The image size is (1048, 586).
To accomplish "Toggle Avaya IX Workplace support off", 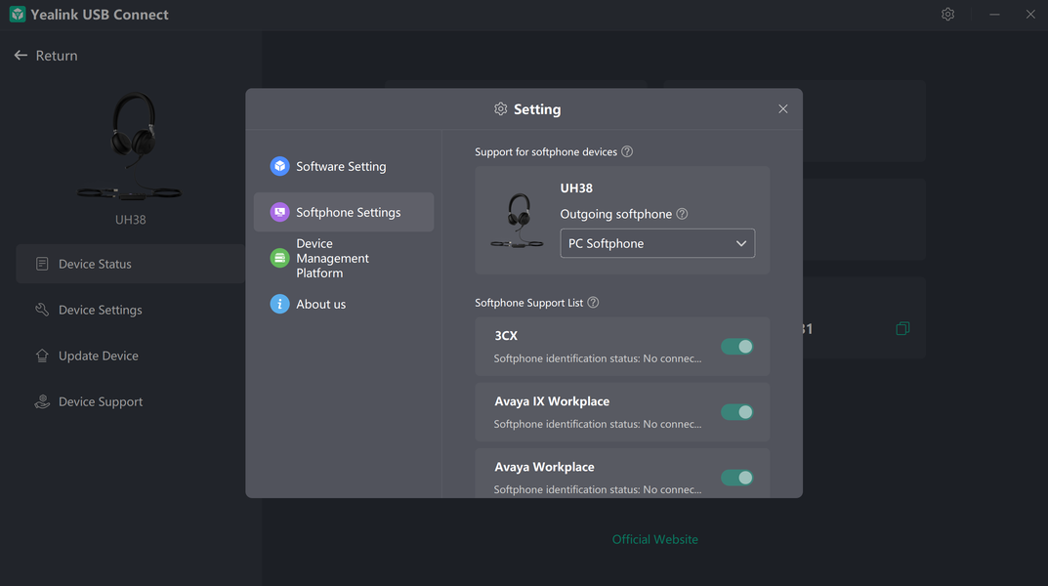I will tap(736, 412).
